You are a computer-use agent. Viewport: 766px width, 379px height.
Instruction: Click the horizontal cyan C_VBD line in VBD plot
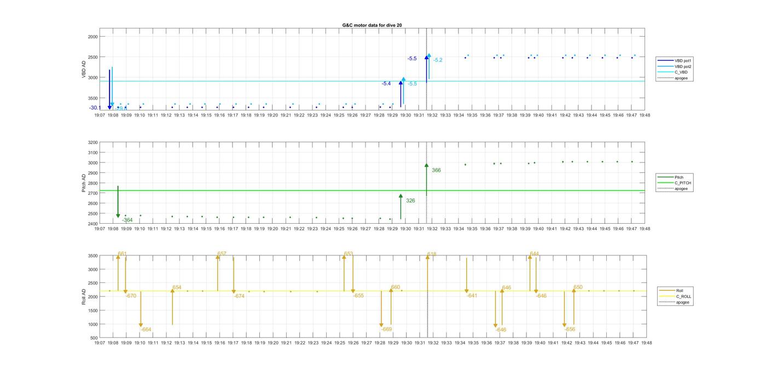coord(372,81)
